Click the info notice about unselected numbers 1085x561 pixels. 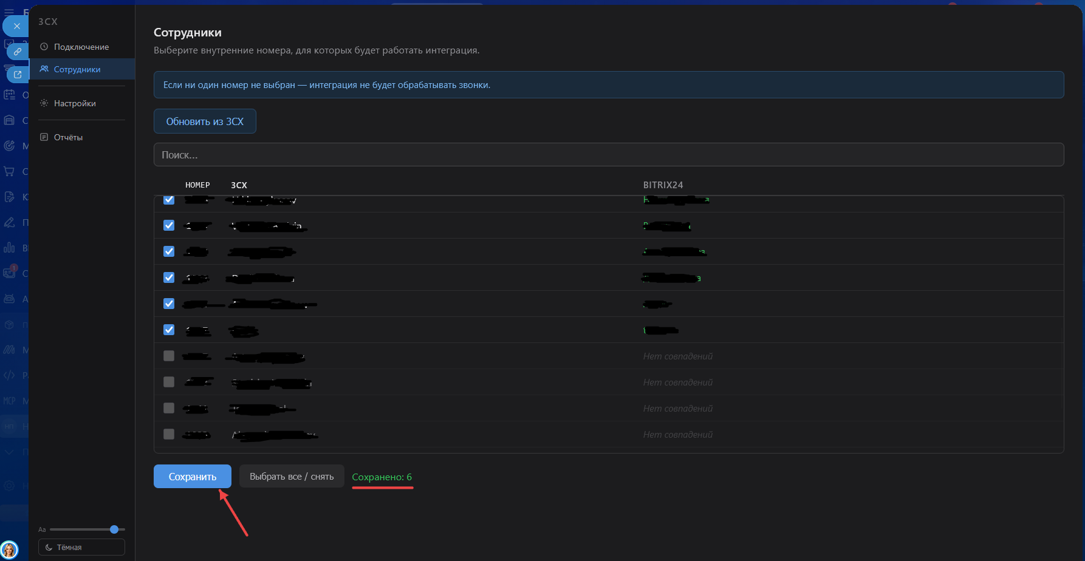[609, 85]
